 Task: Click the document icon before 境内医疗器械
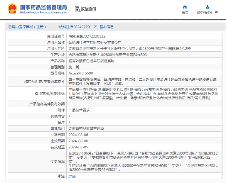click(10, 27)
